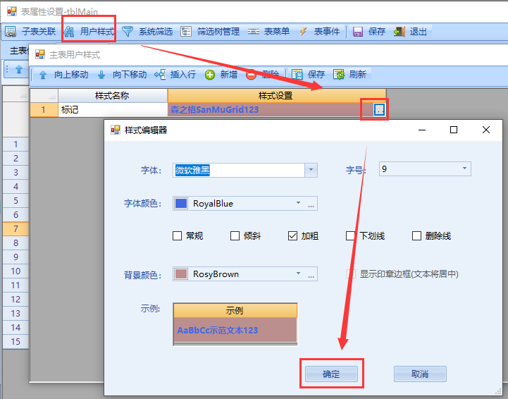Click the 表菜单 icon

tap(254, 32)
